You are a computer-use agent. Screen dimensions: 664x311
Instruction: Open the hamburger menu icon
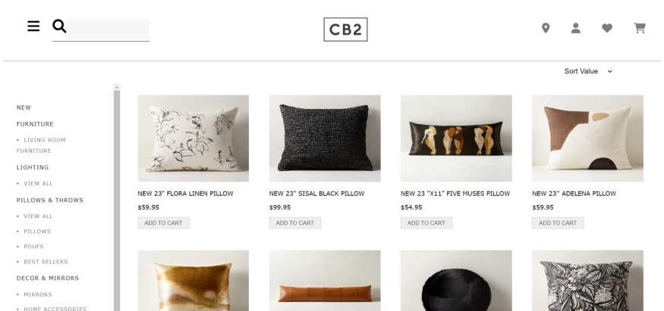[33, 26]
